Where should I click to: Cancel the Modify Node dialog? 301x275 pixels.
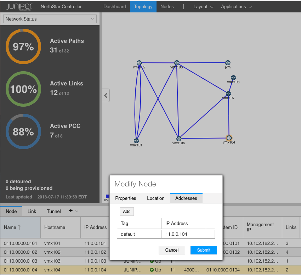[172, 250]
